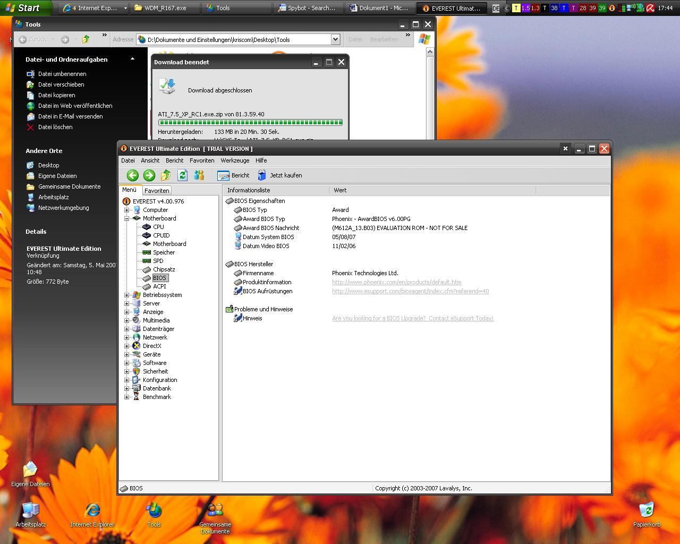Open Netzwerkumgebung under Andere Orte
The height and width of the screenshot is (544, 680).
64,208
